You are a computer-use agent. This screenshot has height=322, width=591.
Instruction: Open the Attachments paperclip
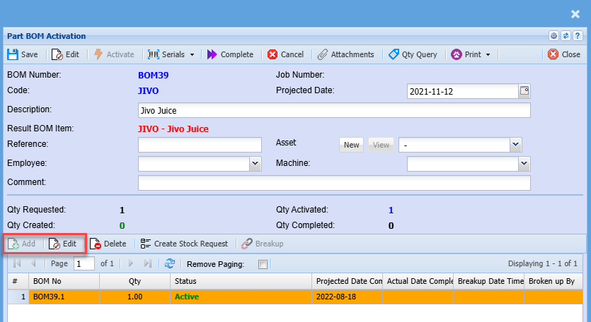pyautogui.click(x=345, y=54)
